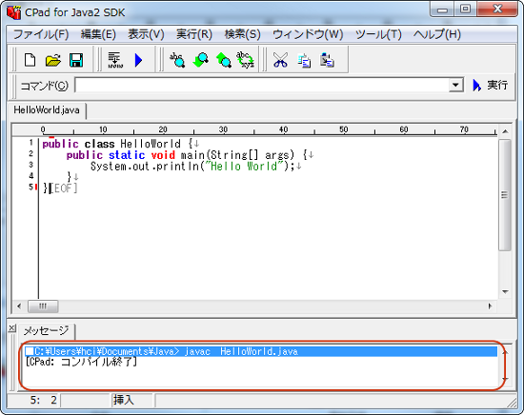Click the find next green arrow icon
This screenshot has height=415, width=524.
200,60
